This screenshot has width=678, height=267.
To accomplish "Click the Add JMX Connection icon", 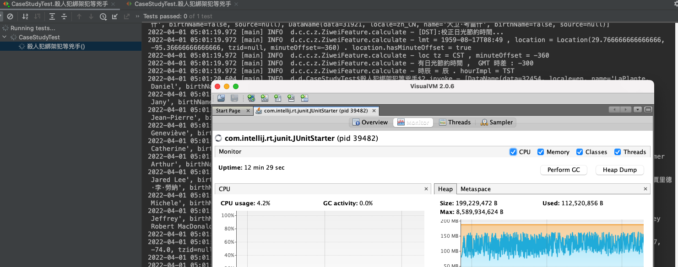I will 265,98.
